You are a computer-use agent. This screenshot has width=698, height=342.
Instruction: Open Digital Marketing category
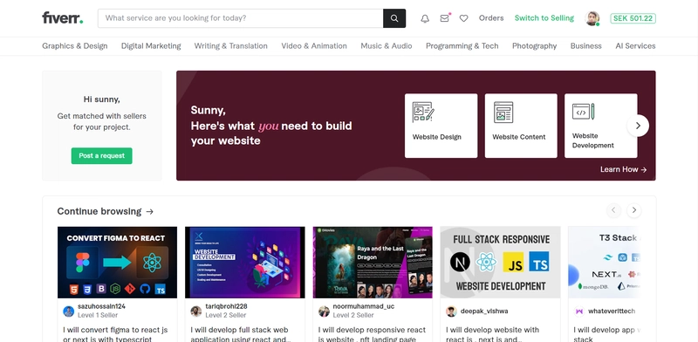point(151,46)
